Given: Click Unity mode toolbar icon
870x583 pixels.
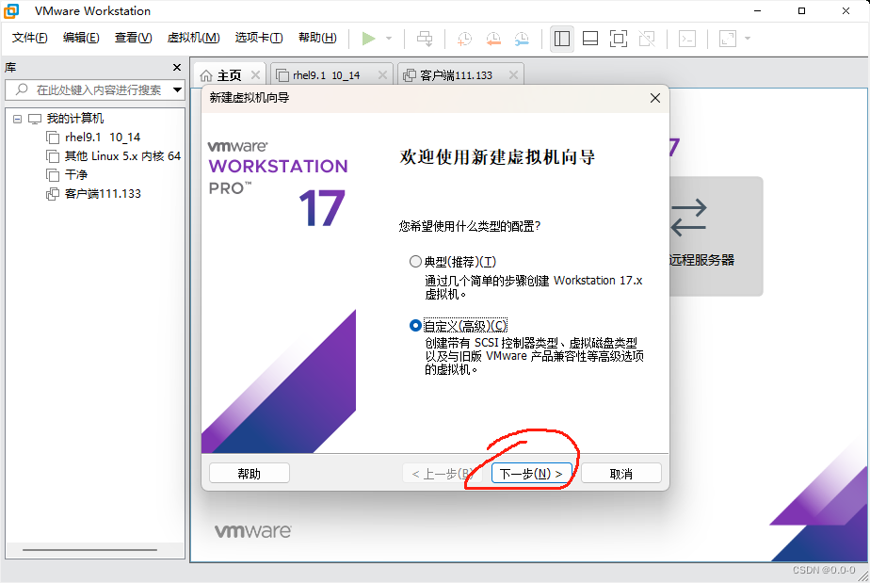Looking at the screenshot, I should point(647,39).
